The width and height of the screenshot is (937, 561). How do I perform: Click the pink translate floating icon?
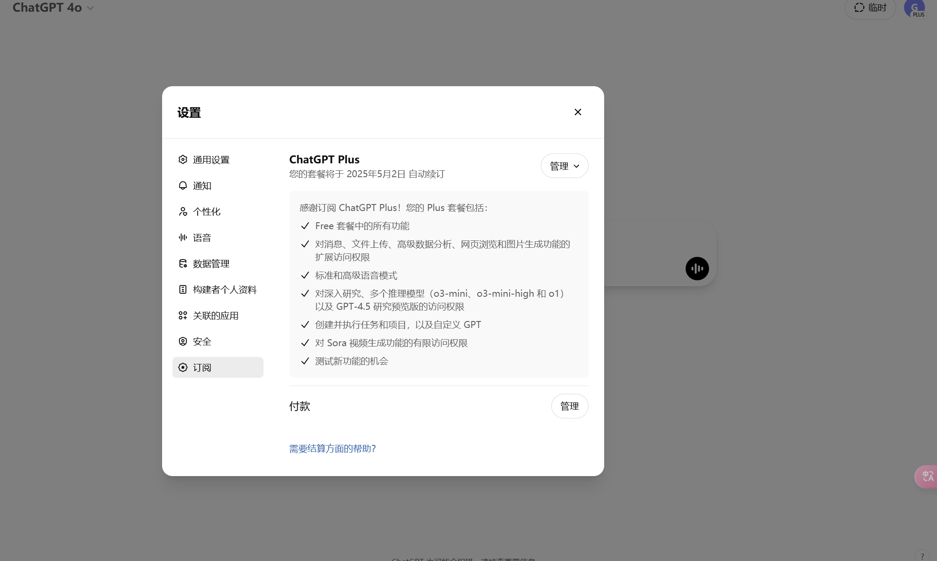coord(927,477)
